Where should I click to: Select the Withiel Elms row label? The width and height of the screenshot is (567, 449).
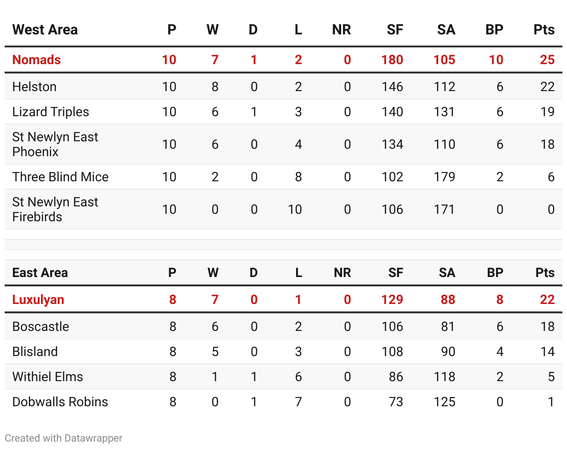(47, 376)
